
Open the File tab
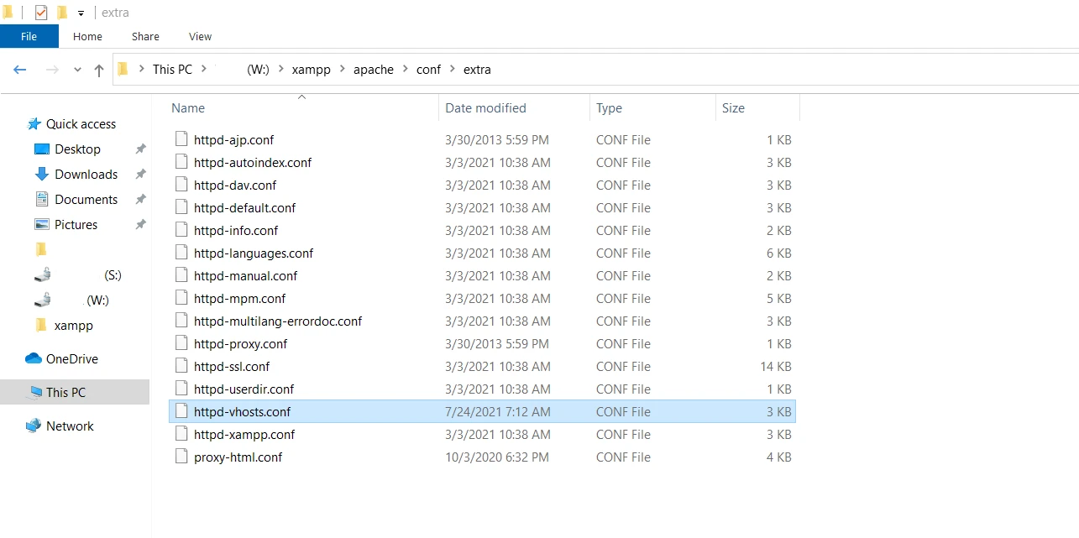coord(29,36)
